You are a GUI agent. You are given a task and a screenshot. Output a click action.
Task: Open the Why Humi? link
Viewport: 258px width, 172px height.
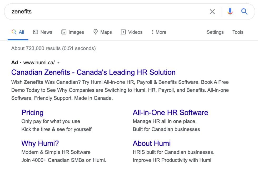point(40,143)
